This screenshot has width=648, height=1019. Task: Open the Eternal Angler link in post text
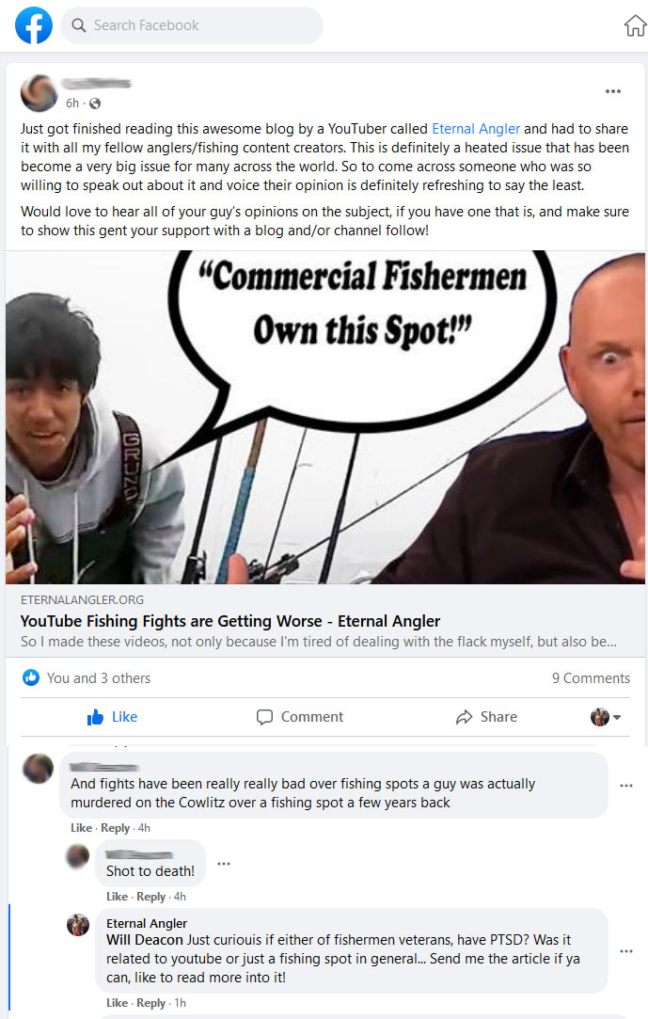(476, 129)
